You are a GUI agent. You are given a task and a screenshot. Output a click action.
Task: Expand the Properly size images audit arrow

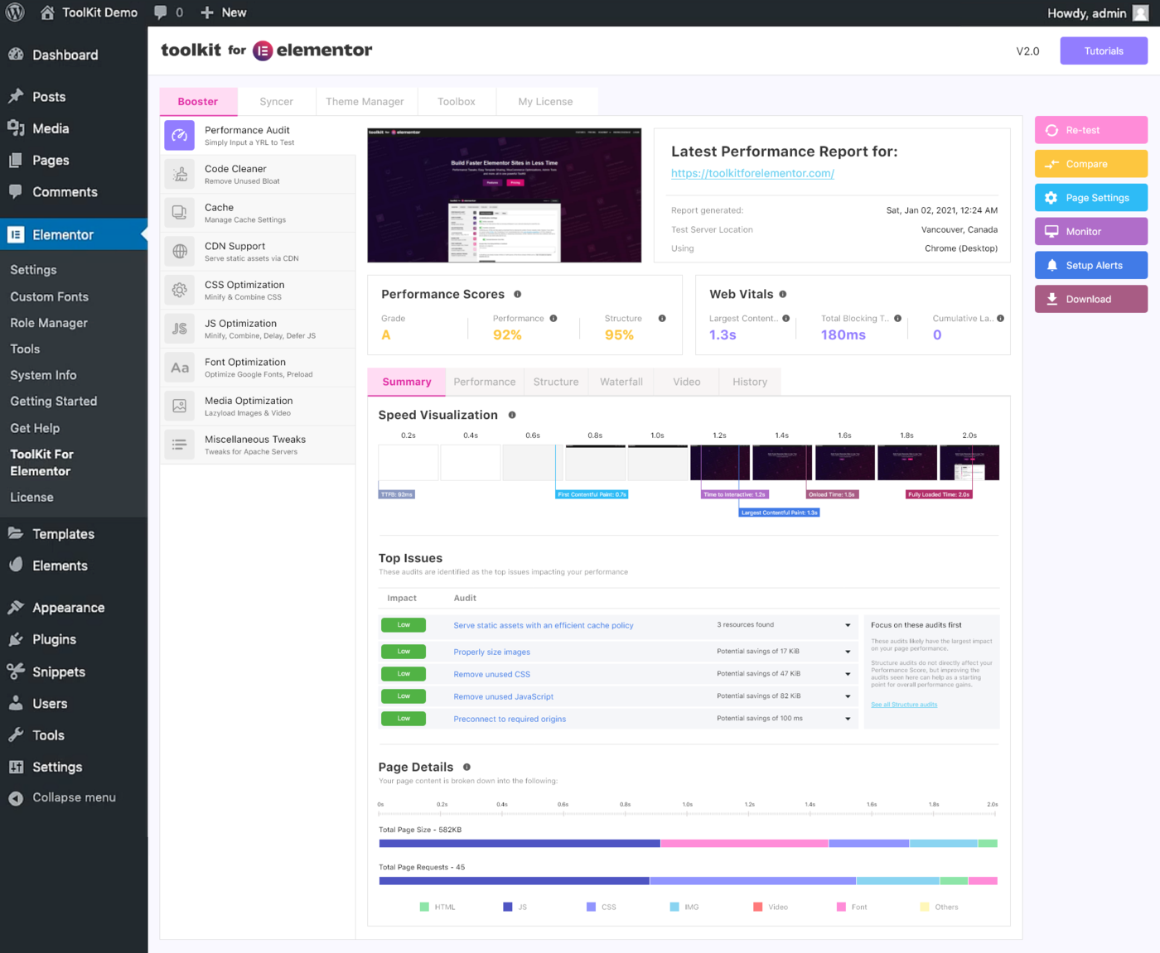848,652
